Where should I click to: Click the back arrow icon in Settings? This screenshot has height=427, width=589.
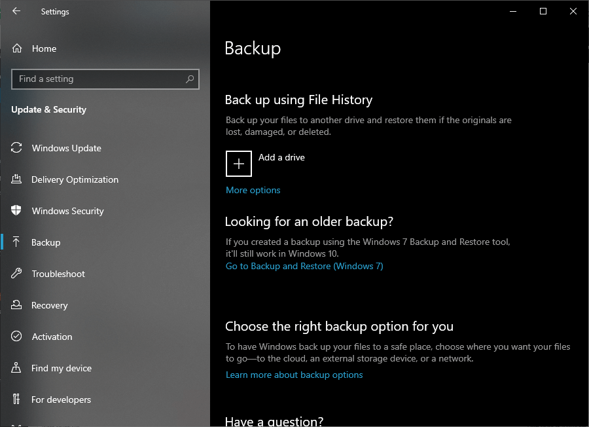16,11
